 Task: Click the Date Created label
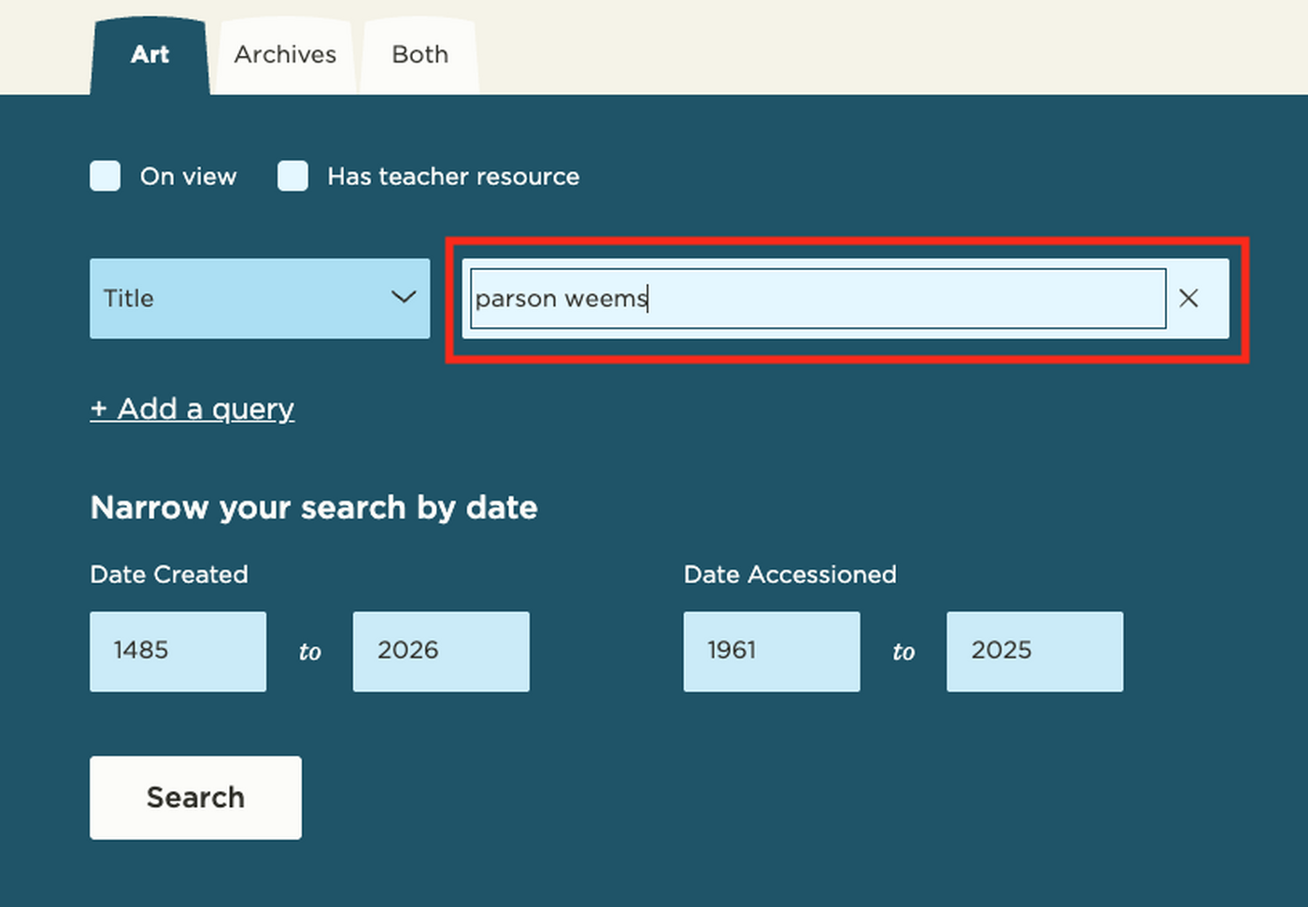pyautogui.click(x=168, y=574)
